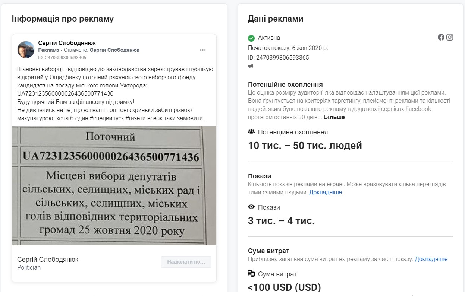
Task: Click the people icon beside Потенційне охоплення
Action: pos(251,132)
